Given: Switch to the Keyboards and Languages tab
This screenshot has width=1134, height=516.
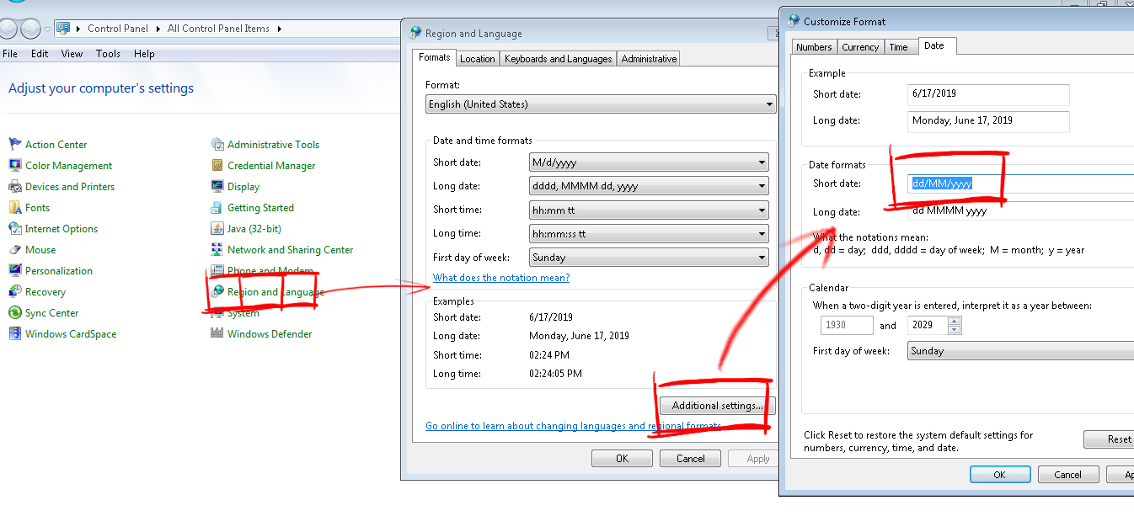Looking at the screenshot, I should pyautogui.click(x=558, y=59).
